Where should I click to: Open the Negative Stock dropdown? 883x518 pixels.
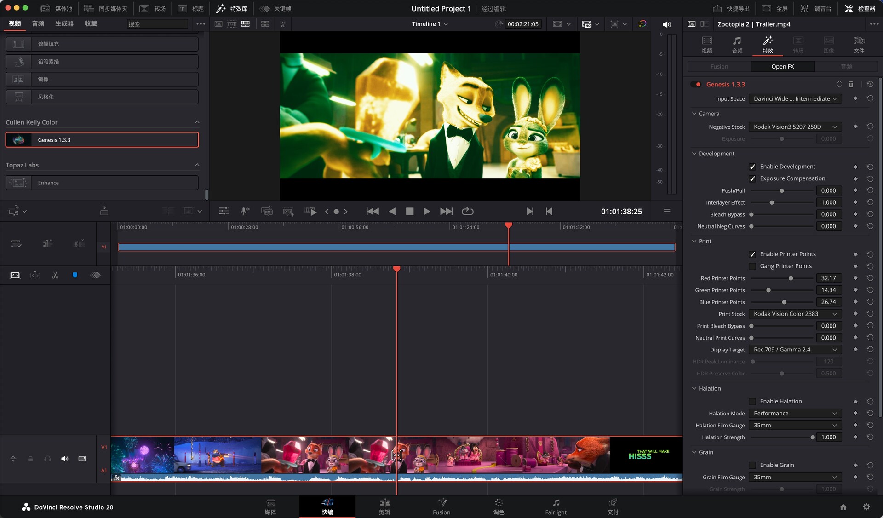tap(795, 127)
